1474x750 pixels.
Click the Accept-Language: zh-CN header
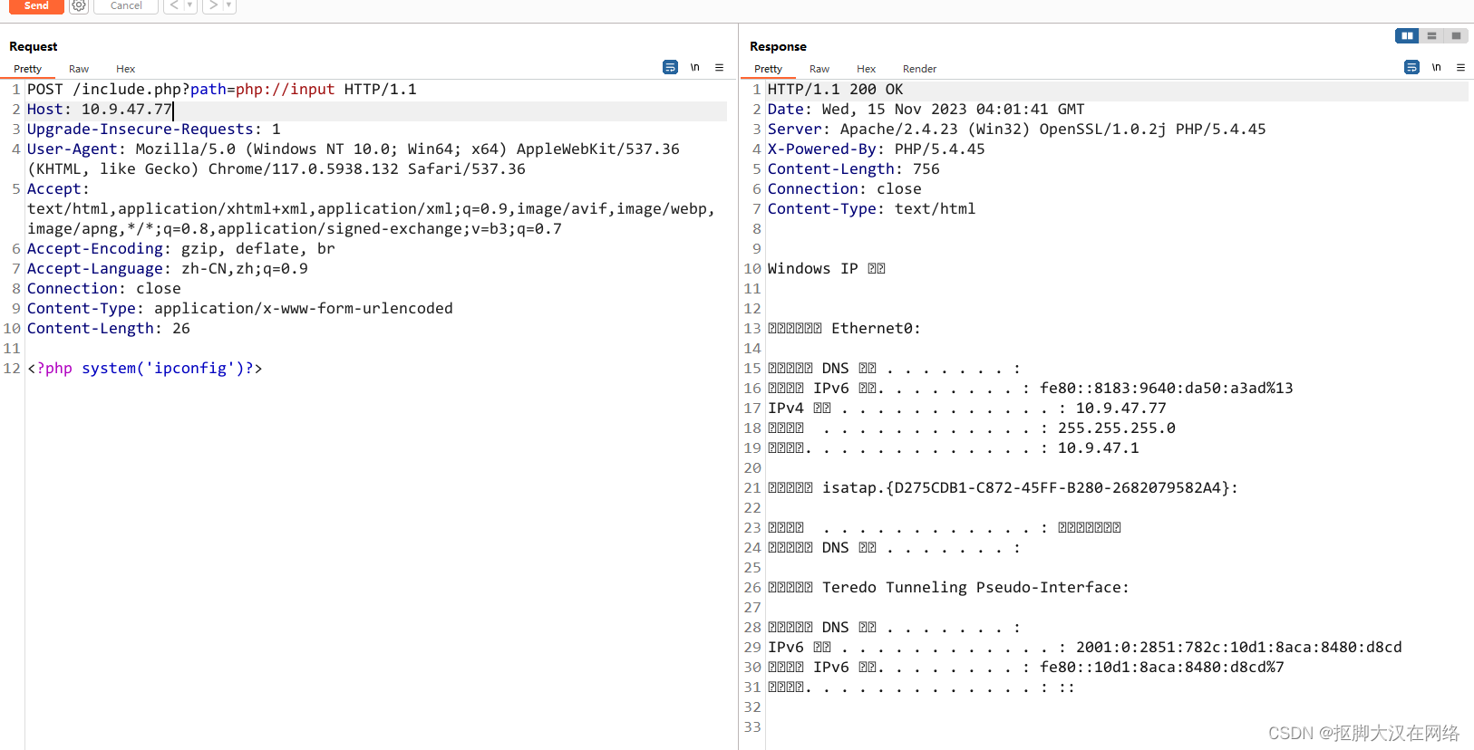pyautogui.click(x=168, y=268)
